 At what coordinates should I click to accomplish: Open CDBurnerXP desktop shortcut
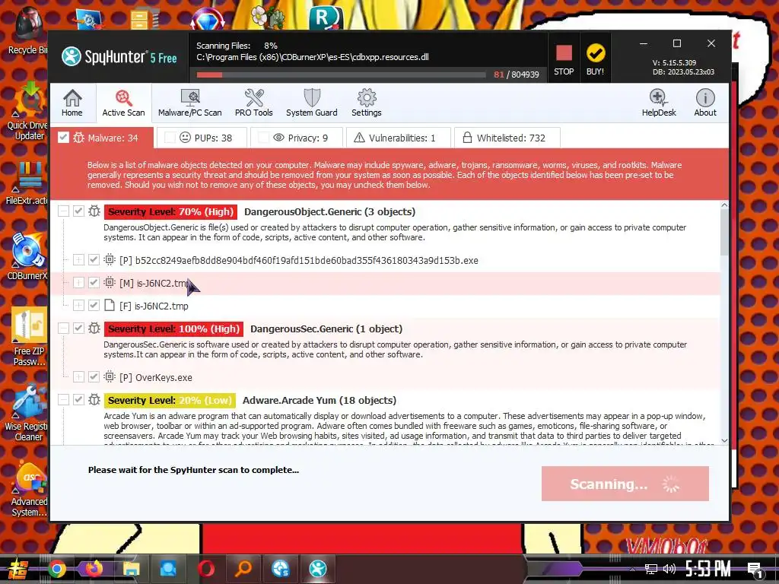point(27,255)
